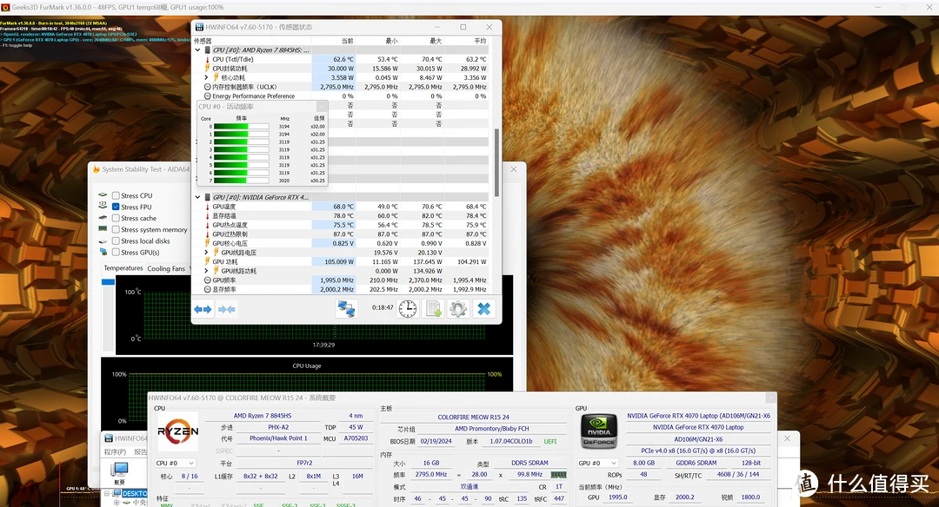
Task: Click the 传感器 column header
Action: point(203,42)
